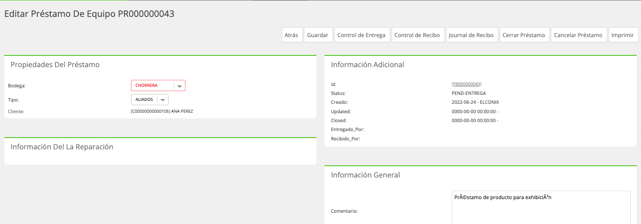
Task: Select client text ANA PEREZ
Action: point(182,111)
